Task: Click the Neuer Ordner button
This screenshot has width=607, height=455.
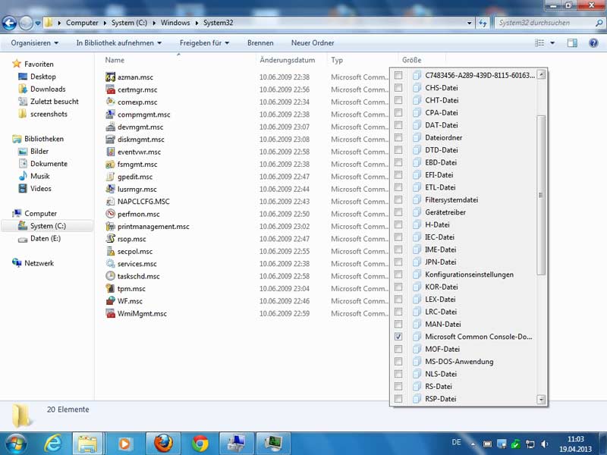Action: point(313,43)
